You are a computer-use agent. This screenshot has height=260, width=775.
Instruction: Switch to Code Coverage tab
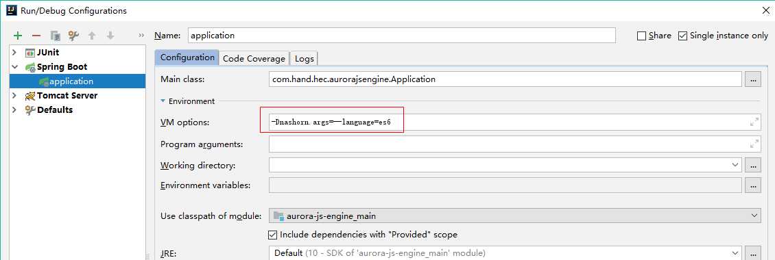pyautogui.click(x=254, y=58)
